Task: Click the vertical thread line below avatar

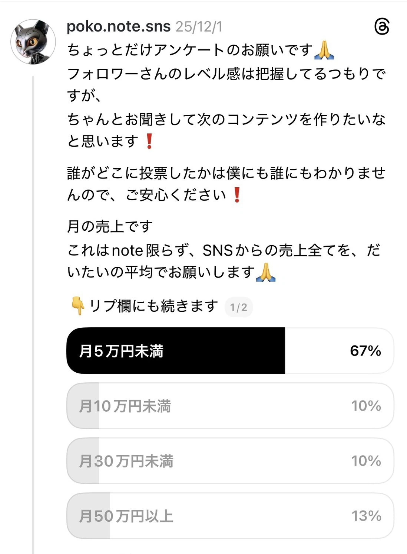Action: [x=33, y=297]
